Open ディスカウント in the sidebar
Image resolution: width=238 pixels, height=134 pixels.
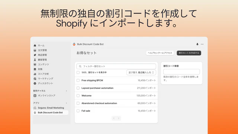[45, 83]
